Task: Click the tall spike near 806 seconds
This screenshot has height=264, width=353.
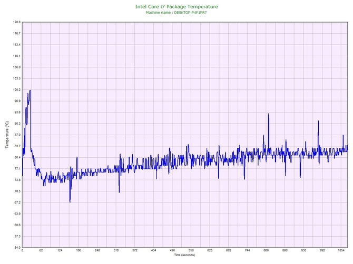Action: [x=268, y=114]
